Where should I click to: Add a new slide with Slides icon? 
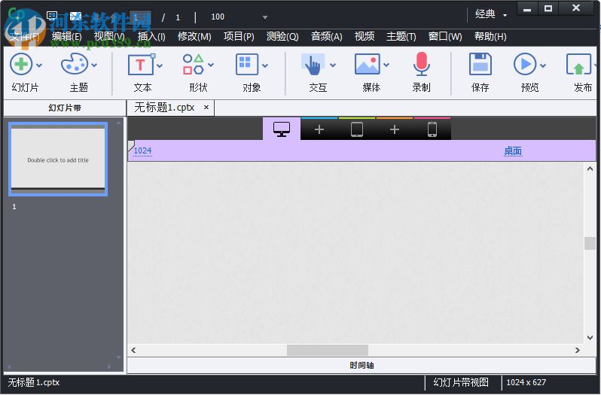coord(21,64)
